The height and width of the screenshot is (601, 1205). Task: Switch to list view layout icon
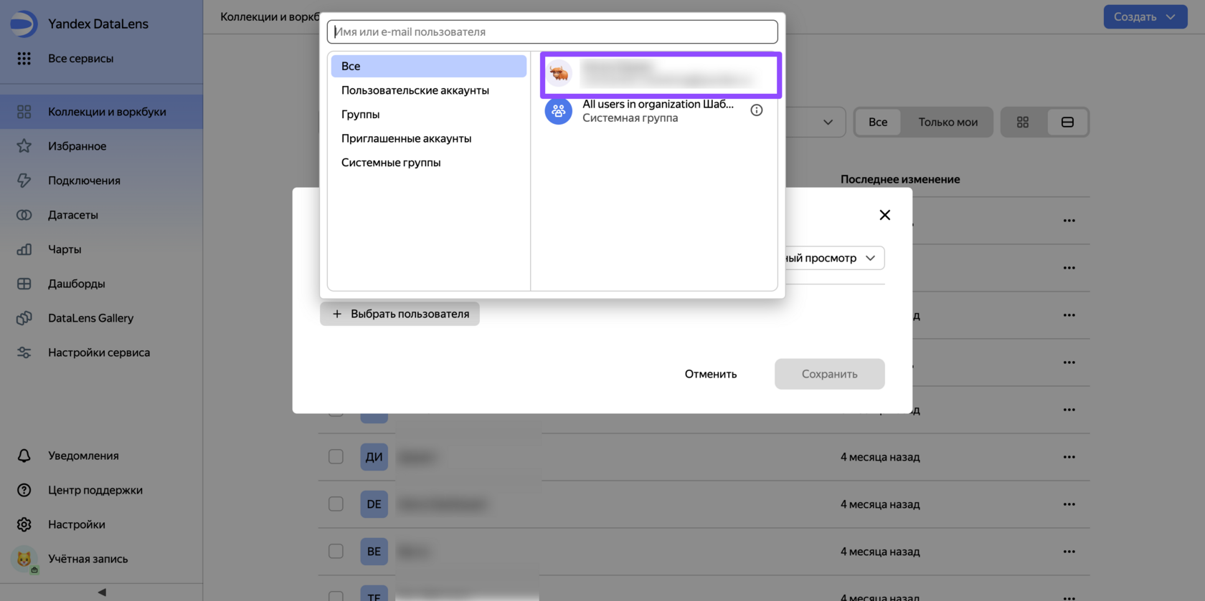(x=1067, y=122)
